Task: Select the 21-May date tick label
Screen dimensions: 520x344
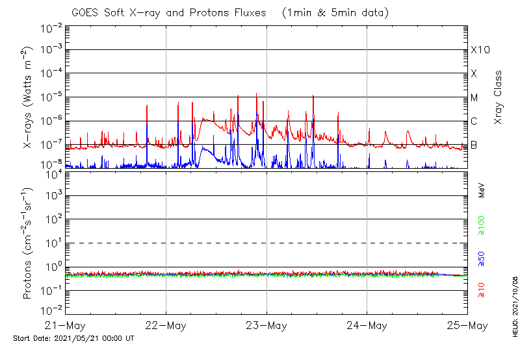Action: [x=66, y=325]
